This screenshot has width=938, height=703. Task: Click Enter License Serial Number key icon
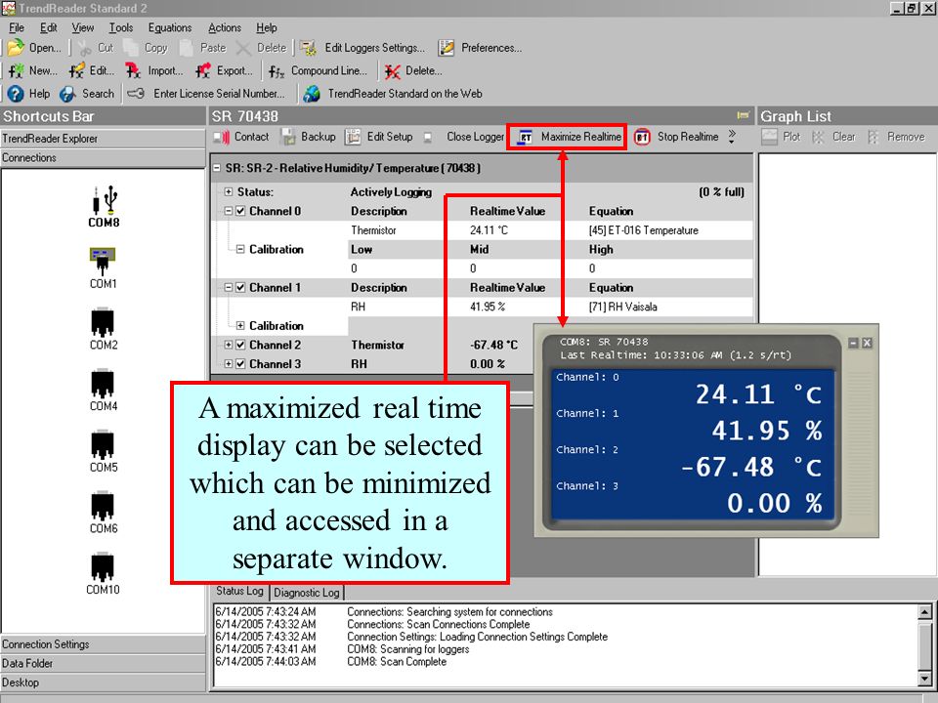[136, 94]
